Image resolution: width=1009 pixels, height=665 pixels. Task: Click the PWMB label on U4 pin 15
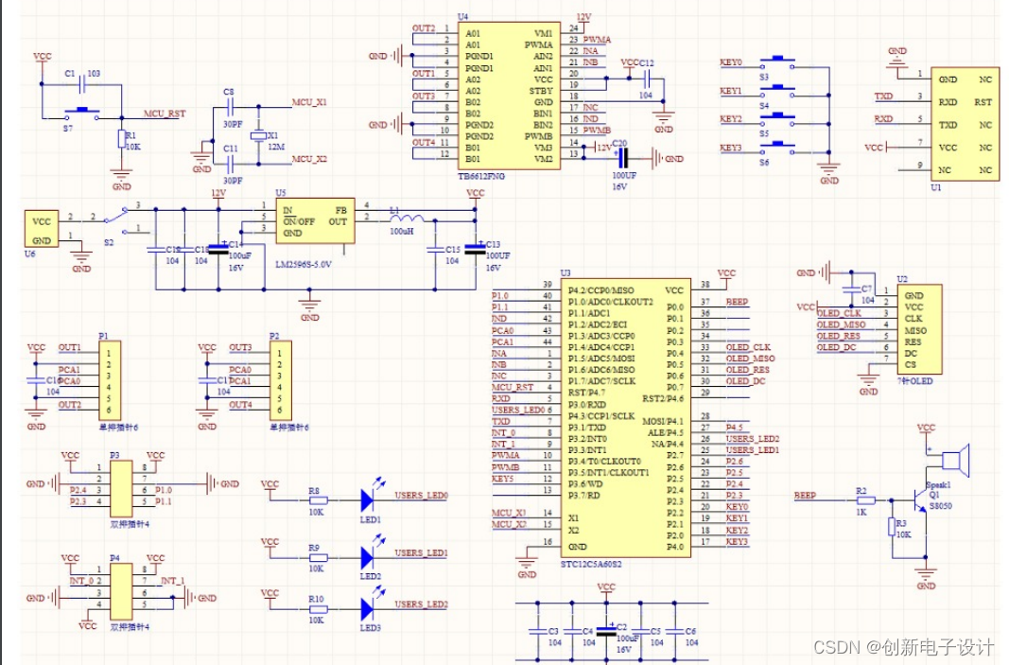(x=597, y=130)
